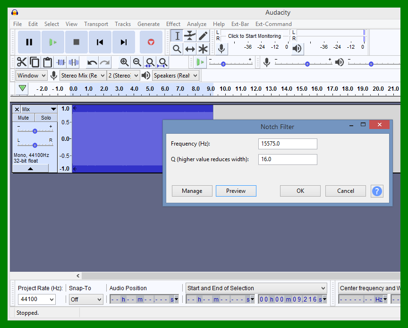Screen dimensions: 408x328
Task: Click Fit Project zoom icon
Action: pos(162,62)
